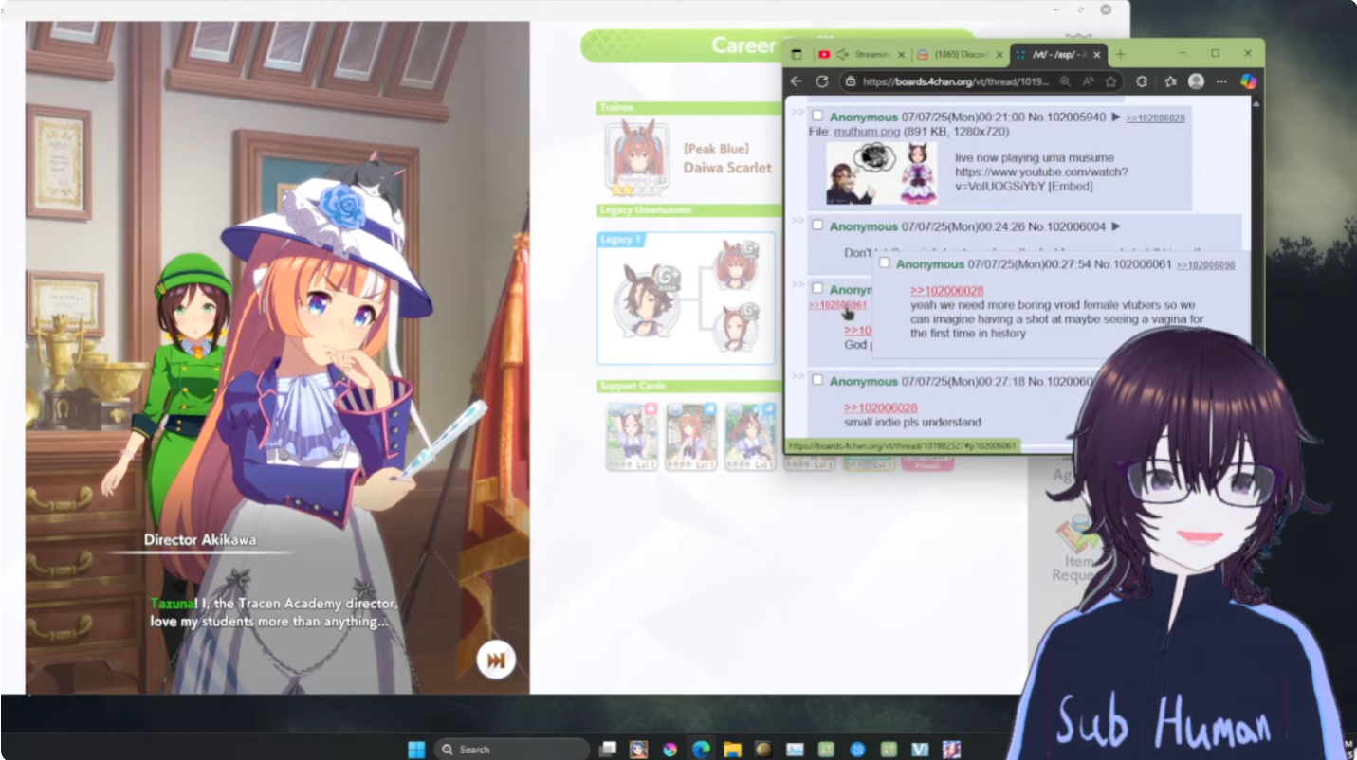The height and width of the screenshot is (760, 1357).
Task: Open the taskbar icon with a blue line graph
Action: [x=795, y=749]
